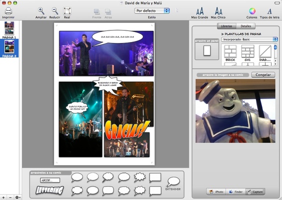This screenshot has height=200, width=282.
Task: Select the blank panel under arrastre un panel
Action: pos(207,50)
